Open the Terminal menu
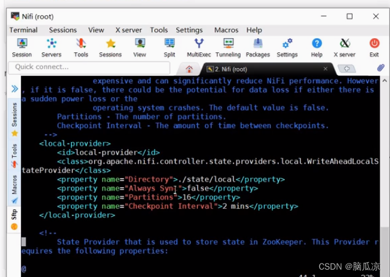The height and width of the screenshot is (277, 390). pos(23,30)
